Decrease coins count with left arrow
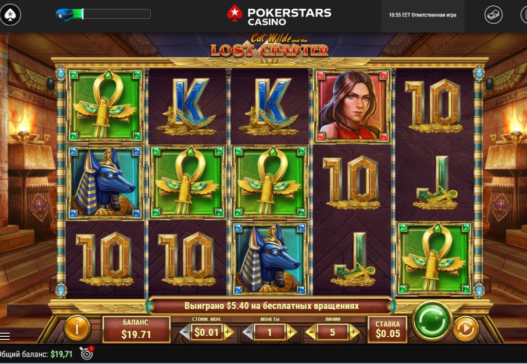Image resolution: width=527 pixels, height=364 pixels. point(248,333)
